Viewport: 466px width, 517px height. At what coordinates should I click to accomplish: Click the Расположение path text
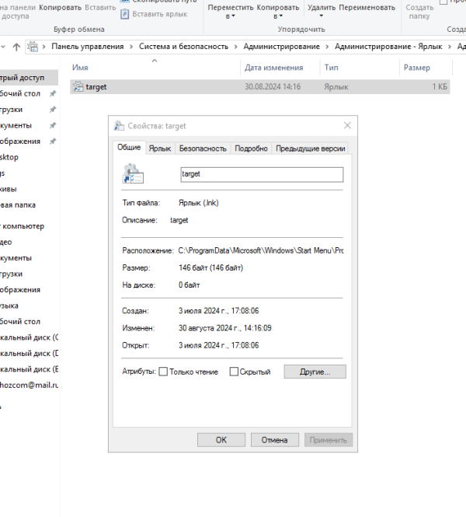tap(261, 250)
